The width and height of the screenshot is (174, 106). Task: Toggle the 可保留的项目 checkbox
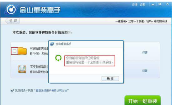pyautogui.click(x=15, y=51)
